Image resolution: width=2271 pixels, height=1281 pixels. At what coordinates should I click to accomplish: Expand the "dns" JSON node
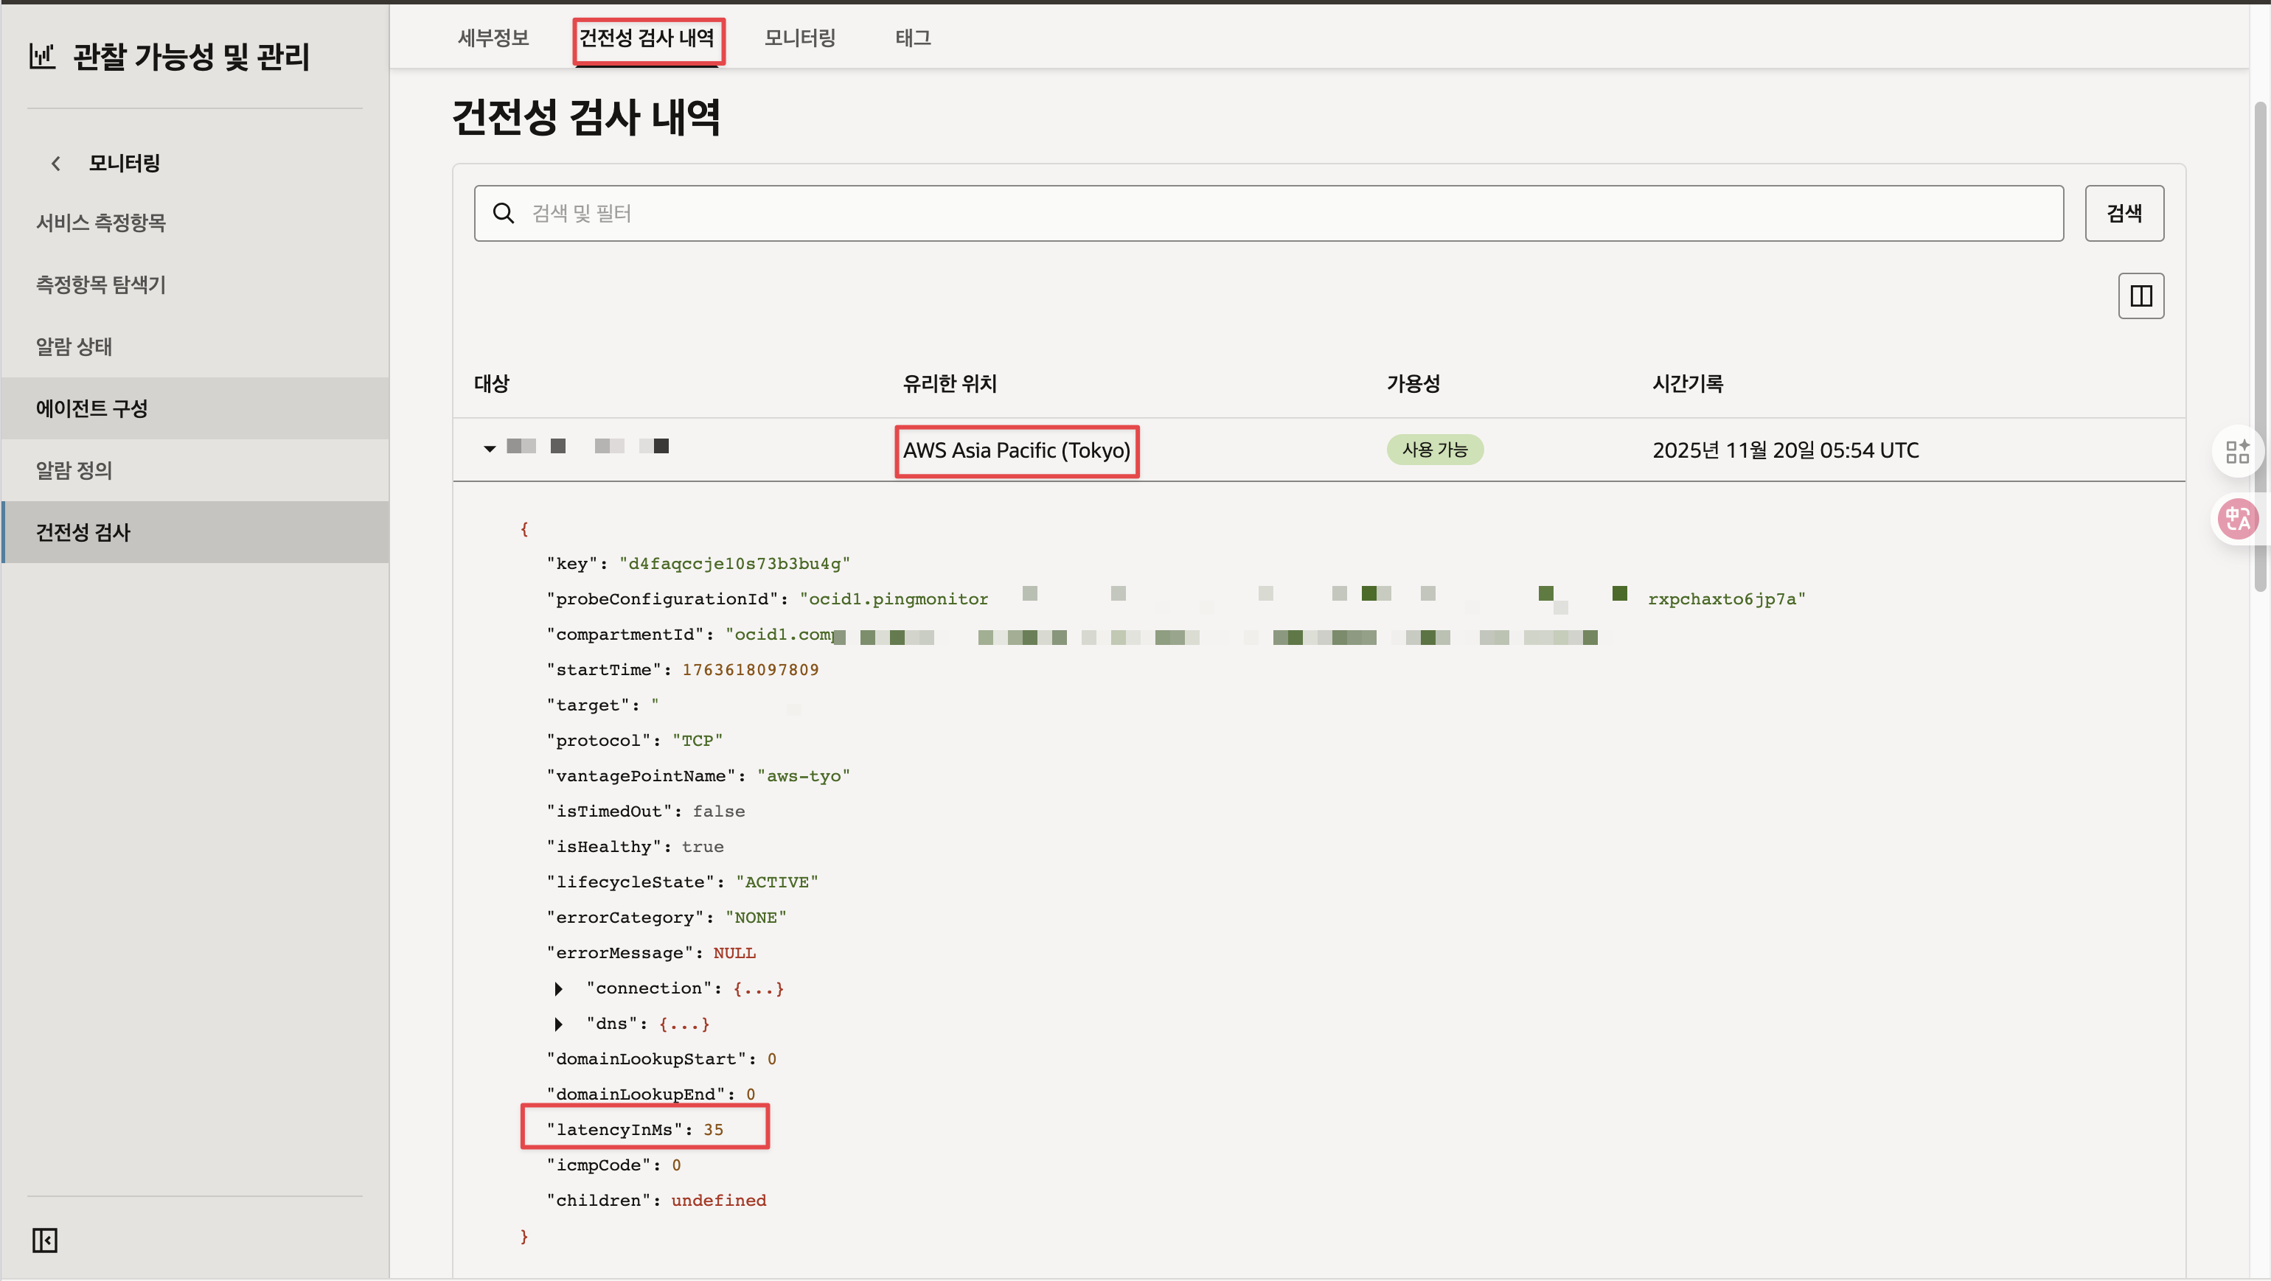pos(558,1024)
